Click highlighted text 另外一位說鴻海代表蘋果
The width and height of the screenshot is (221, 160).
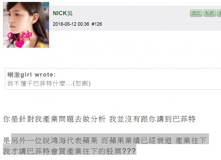pyautogui.click(x=54, y=141)
